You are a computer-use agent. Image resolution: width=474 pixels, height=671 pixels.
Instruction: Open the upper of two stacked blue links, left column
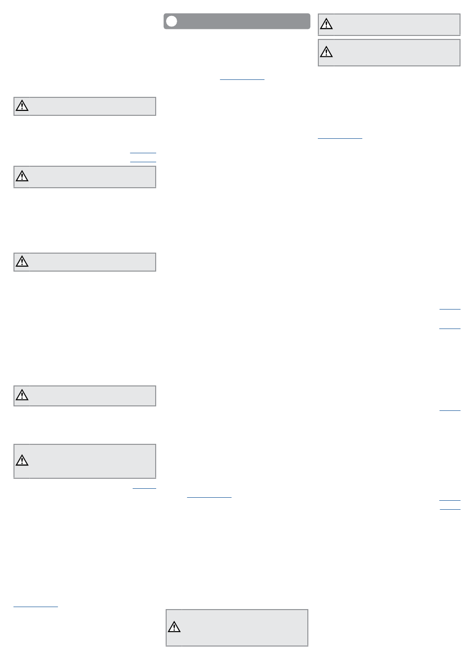(x=143, y=152)
